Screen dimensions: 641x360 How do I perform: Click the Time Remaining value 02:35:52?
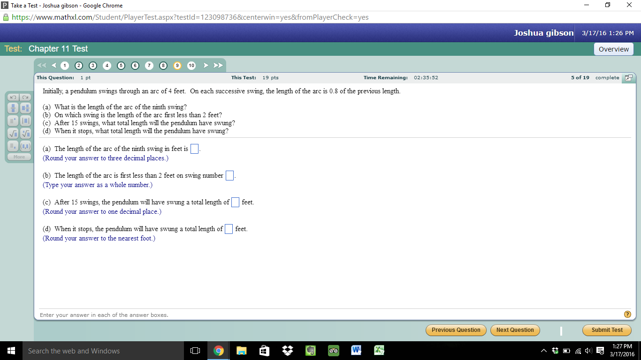pos(426,78)
